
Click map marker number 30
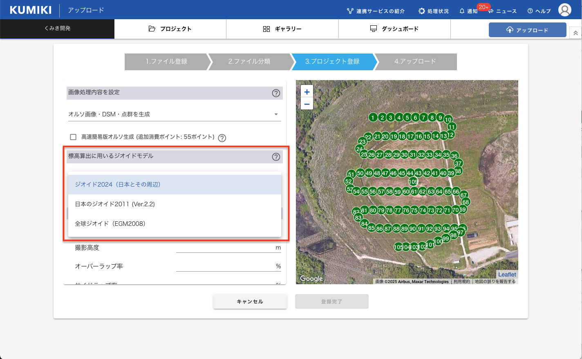point(405,155)
